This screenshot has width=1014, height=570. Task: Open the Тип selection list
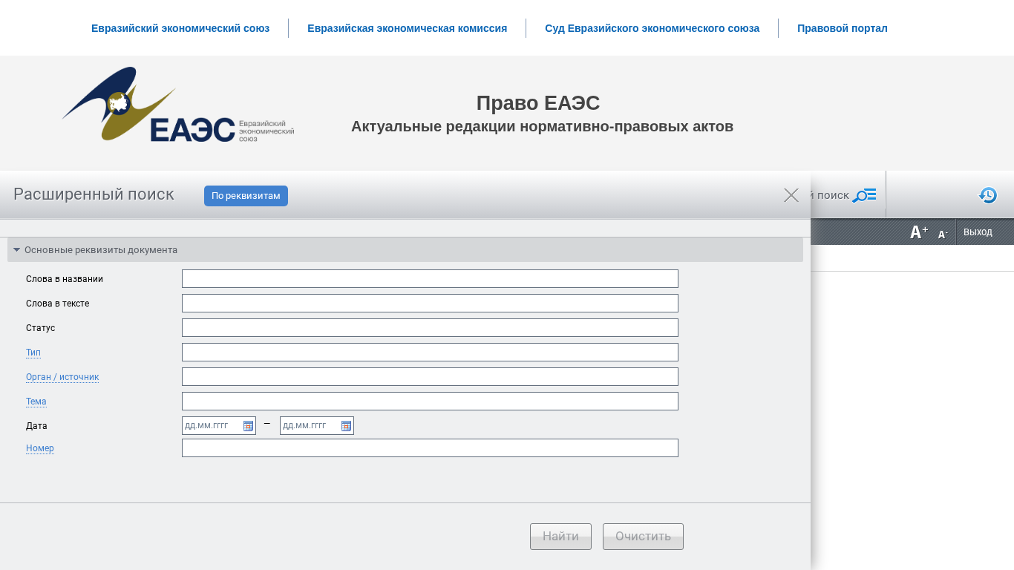[x=33, y=353]
